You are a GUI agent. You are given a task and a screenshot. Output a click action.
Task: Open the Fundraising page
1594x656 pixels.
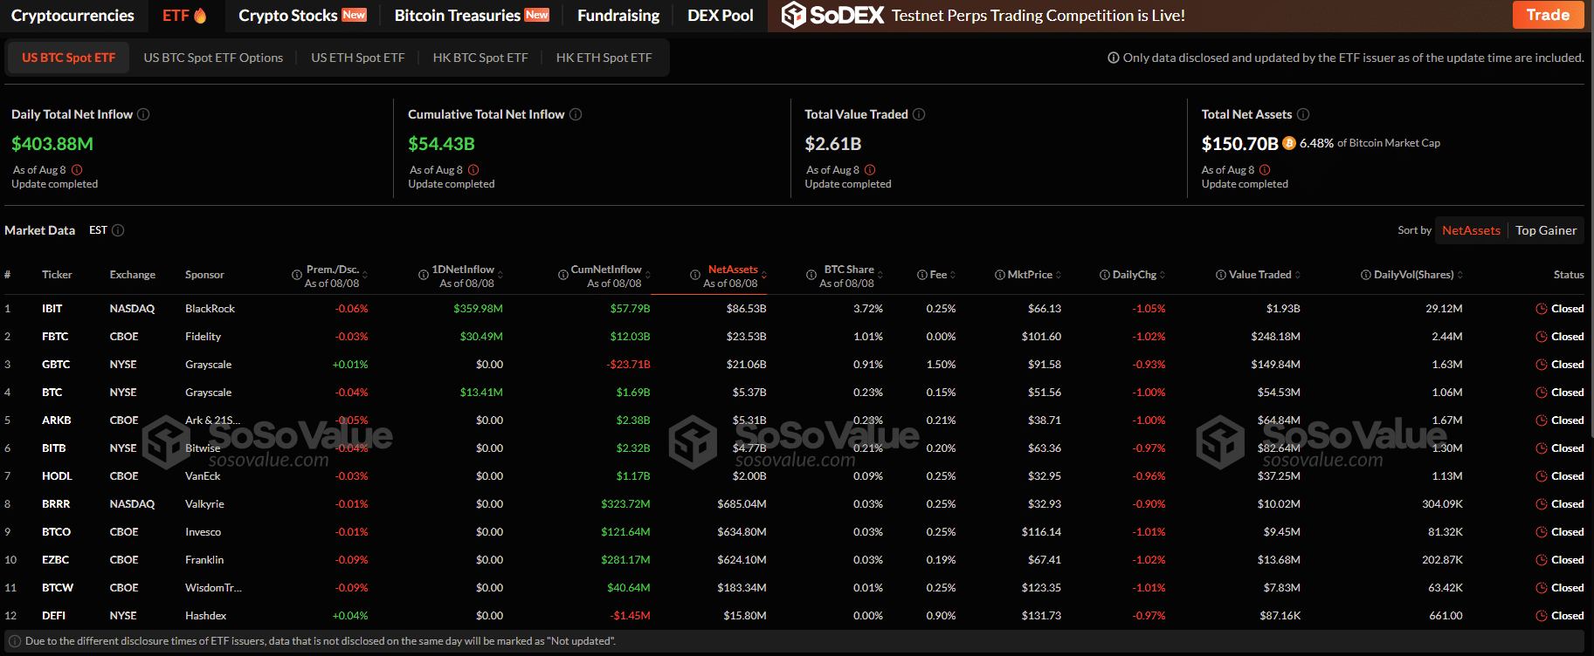(618, 16)
